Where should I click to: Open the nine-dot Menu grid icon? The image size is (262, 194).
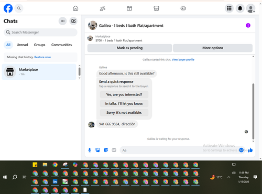coord(229,8)
